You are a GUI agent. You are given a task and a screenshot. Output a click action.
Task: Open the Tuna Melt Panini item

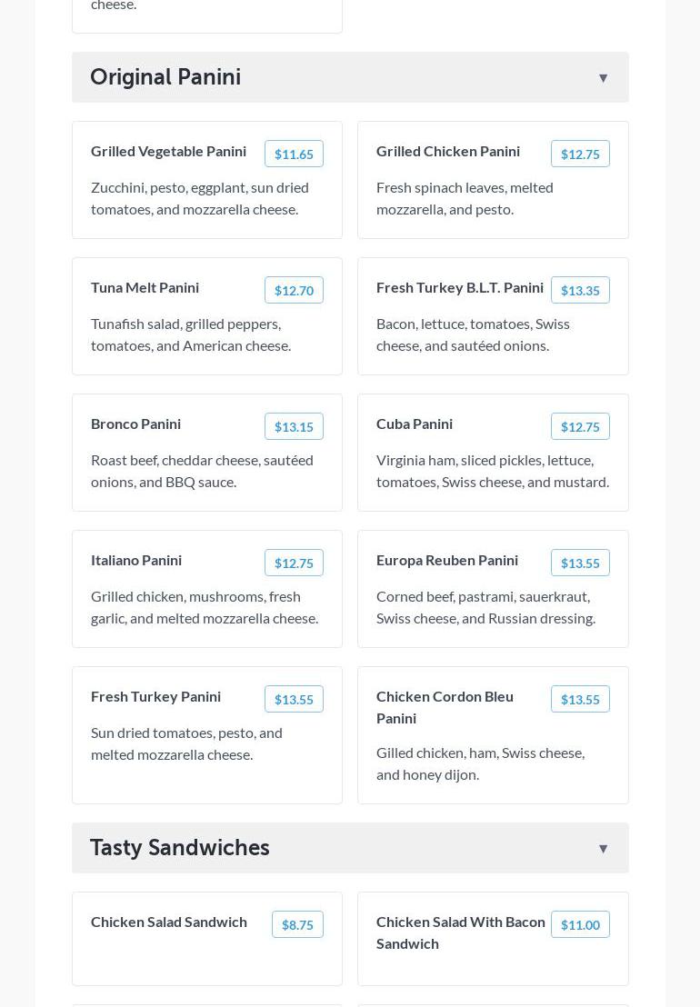(x=145, y=287)
